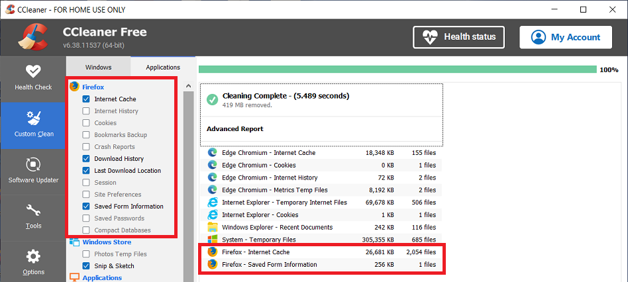
Task: Click the CCleaner title bar app icon
Action: 11,9
